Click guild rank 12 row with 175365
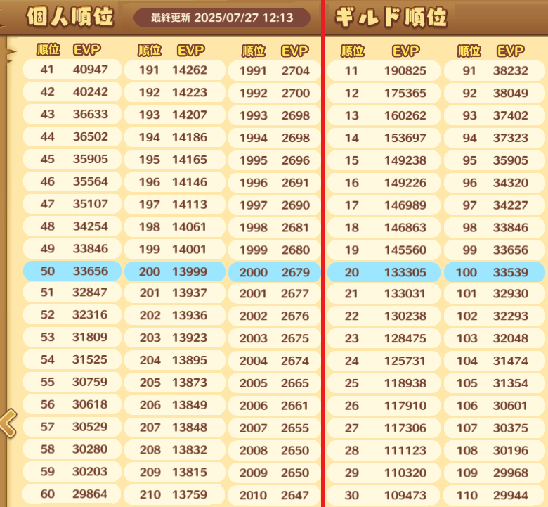 pos(384,93)
